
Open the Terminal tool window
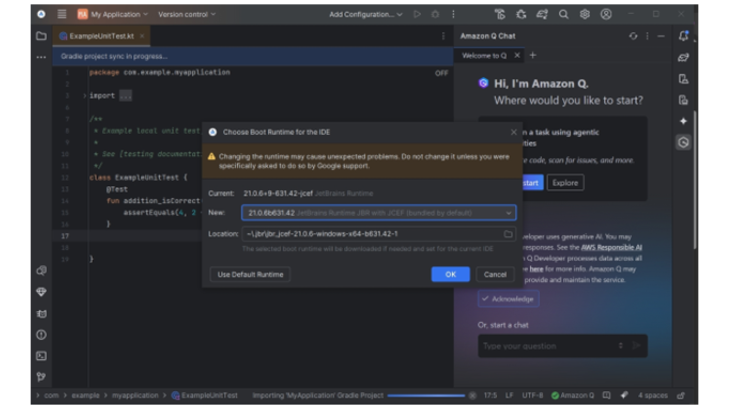(x=41, y=356)
